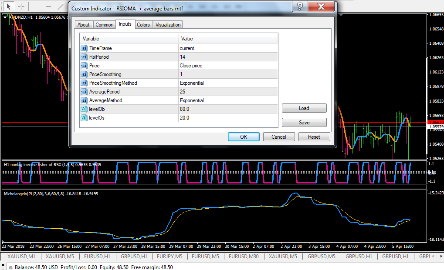This screenshot has height=270, width=444.
Task: Select the trendline drawing tool
Action: (x=61, y=7)
